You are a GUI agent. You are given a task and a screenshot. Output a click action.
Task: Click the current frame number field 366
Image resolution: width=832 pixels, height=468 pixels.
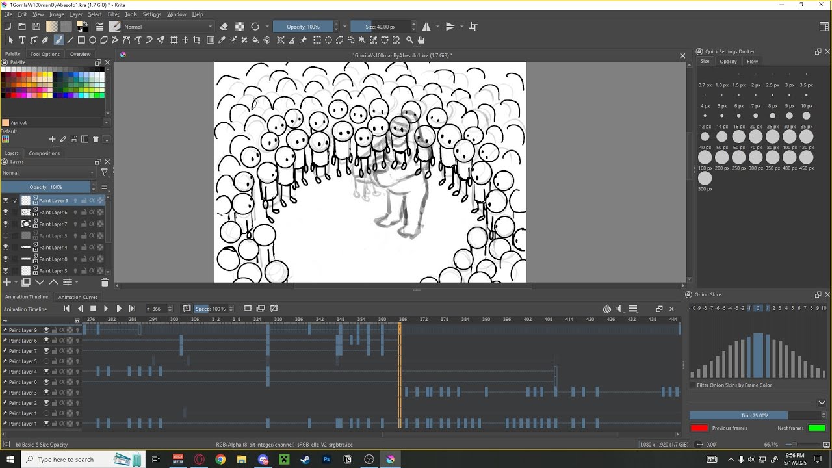[x=160, y=309]
